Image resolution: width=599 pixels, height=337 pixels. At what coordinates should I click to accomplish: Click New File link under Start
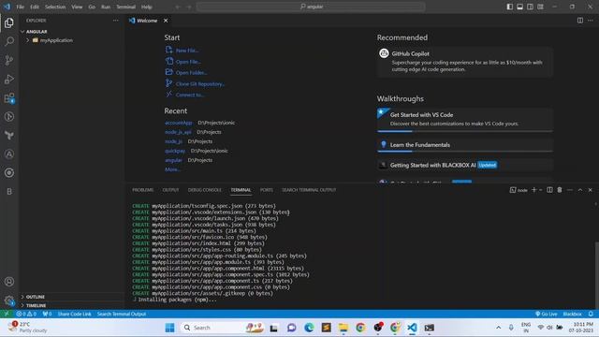(x=183, y=50)
